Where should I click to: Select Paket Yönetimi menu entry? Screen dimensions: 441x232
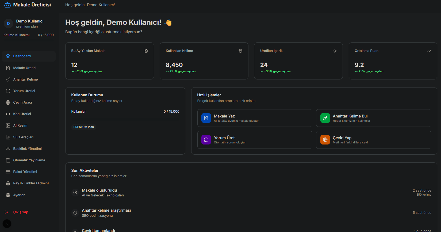tap(29, 172)
